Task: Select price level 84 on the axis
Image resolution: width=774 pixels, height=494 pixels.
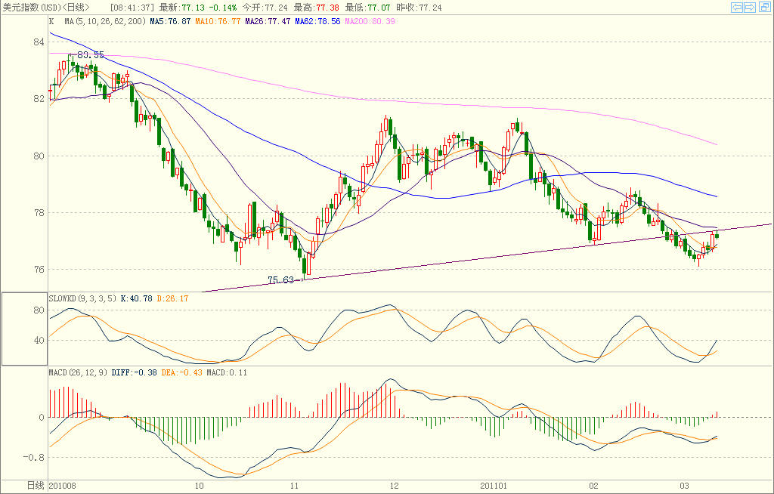Action: (39, 42)
